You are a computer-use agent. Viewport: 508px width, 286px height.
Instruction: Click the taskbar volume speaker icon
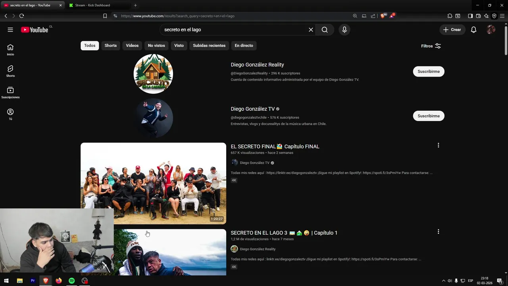(x=450, y=281)
